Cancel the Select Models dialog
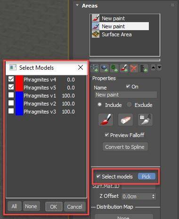179x219 pixels. [75, 207]
